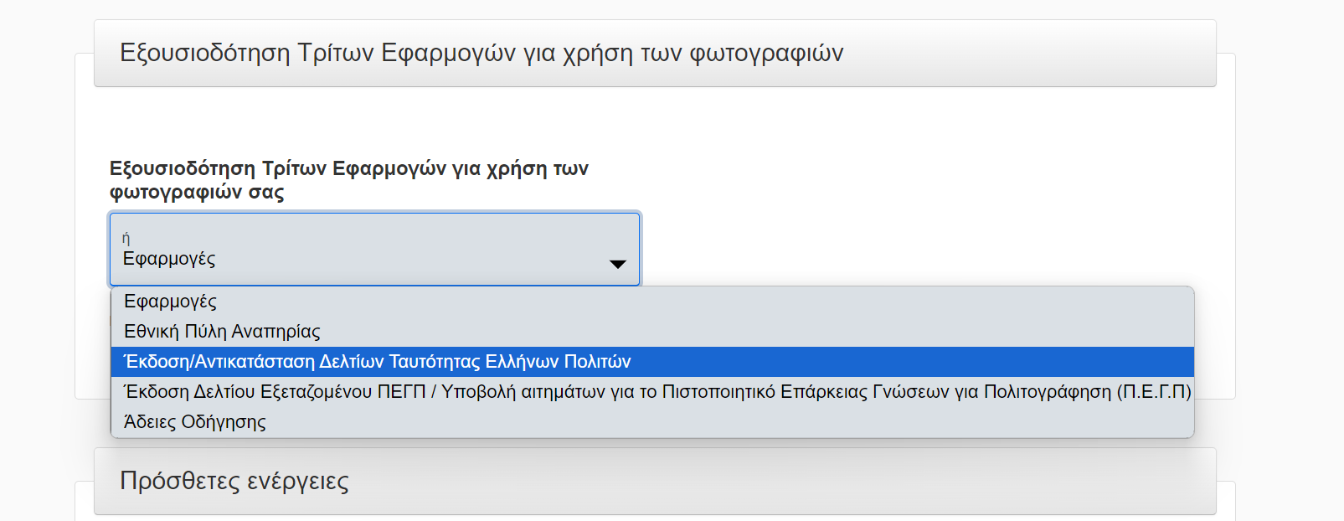Collapse the Εξουσιοδότηση Τρίτων Εφαρμογών section header
The image size is (1344, 521).
coord(655,54)
